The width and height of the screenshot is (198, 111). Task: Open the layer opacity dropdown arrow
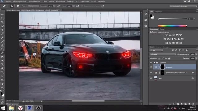click(x=196, y=54)
